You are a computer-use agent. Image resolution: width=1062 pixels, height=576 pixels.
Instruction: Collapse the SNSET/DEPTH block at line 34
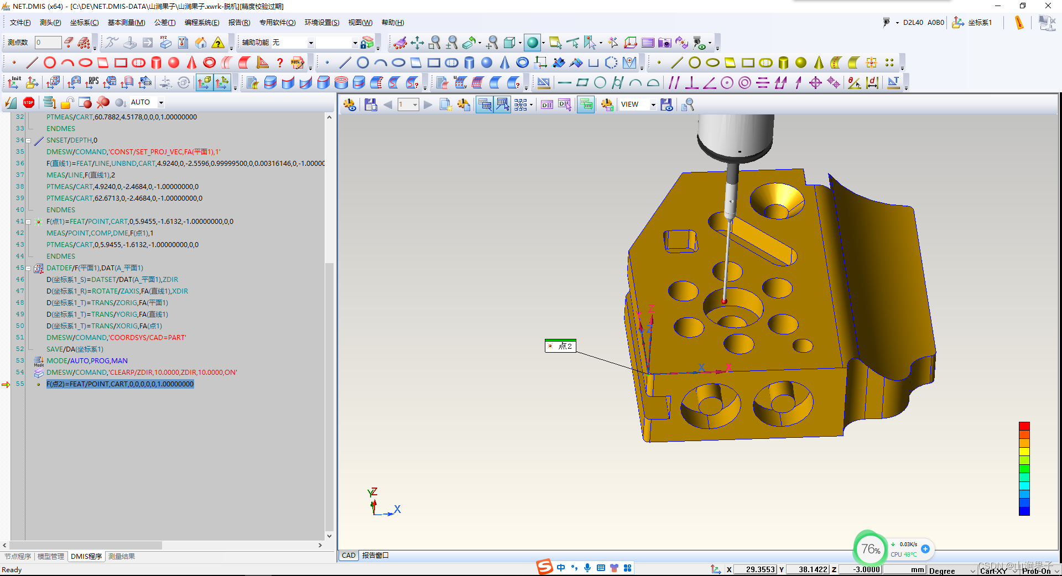pyautogui.click(x=28, y=140)
